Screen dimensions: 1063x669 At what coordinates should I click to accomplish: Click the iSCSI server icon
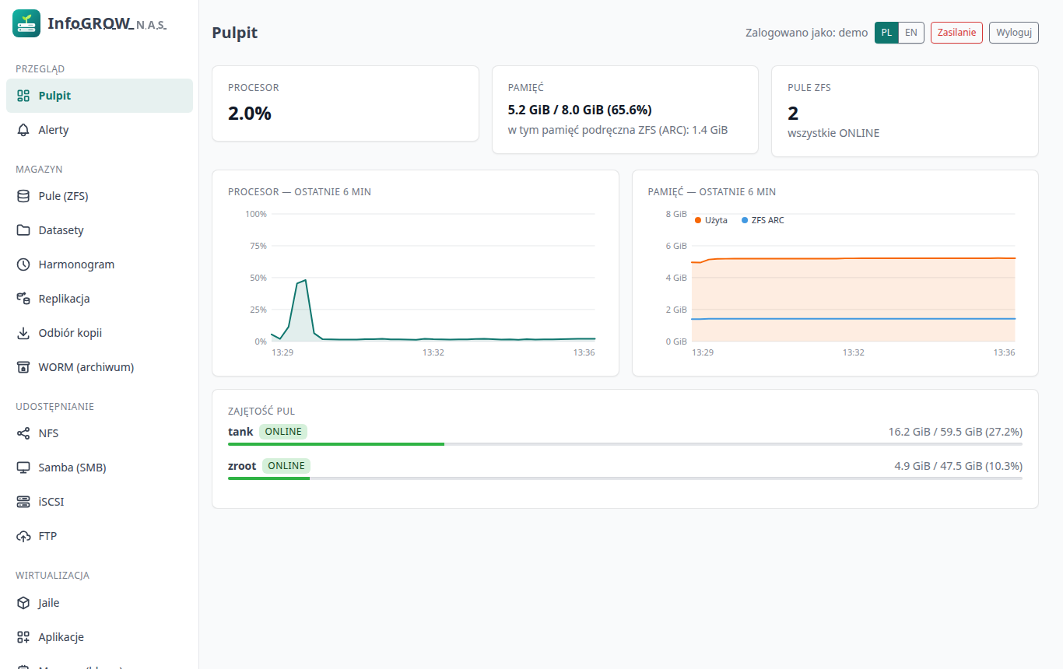tap(23, 502)
